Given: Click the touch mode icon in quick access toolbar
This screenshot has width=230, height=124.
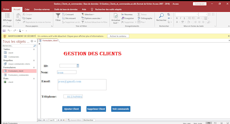Looking at the screenshot, I should point(20,30).
